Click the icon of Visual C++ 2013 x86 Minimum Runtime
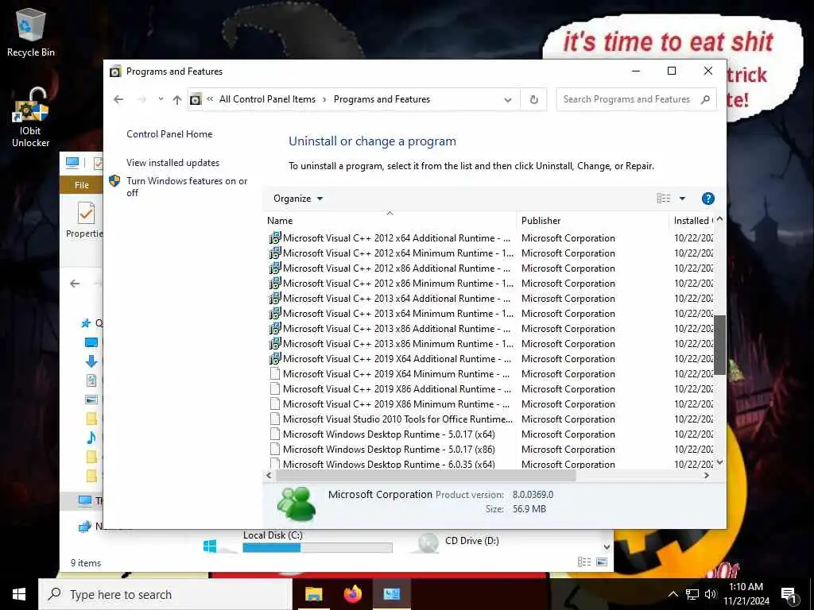814x610 pixels. (x=274, y=343)
